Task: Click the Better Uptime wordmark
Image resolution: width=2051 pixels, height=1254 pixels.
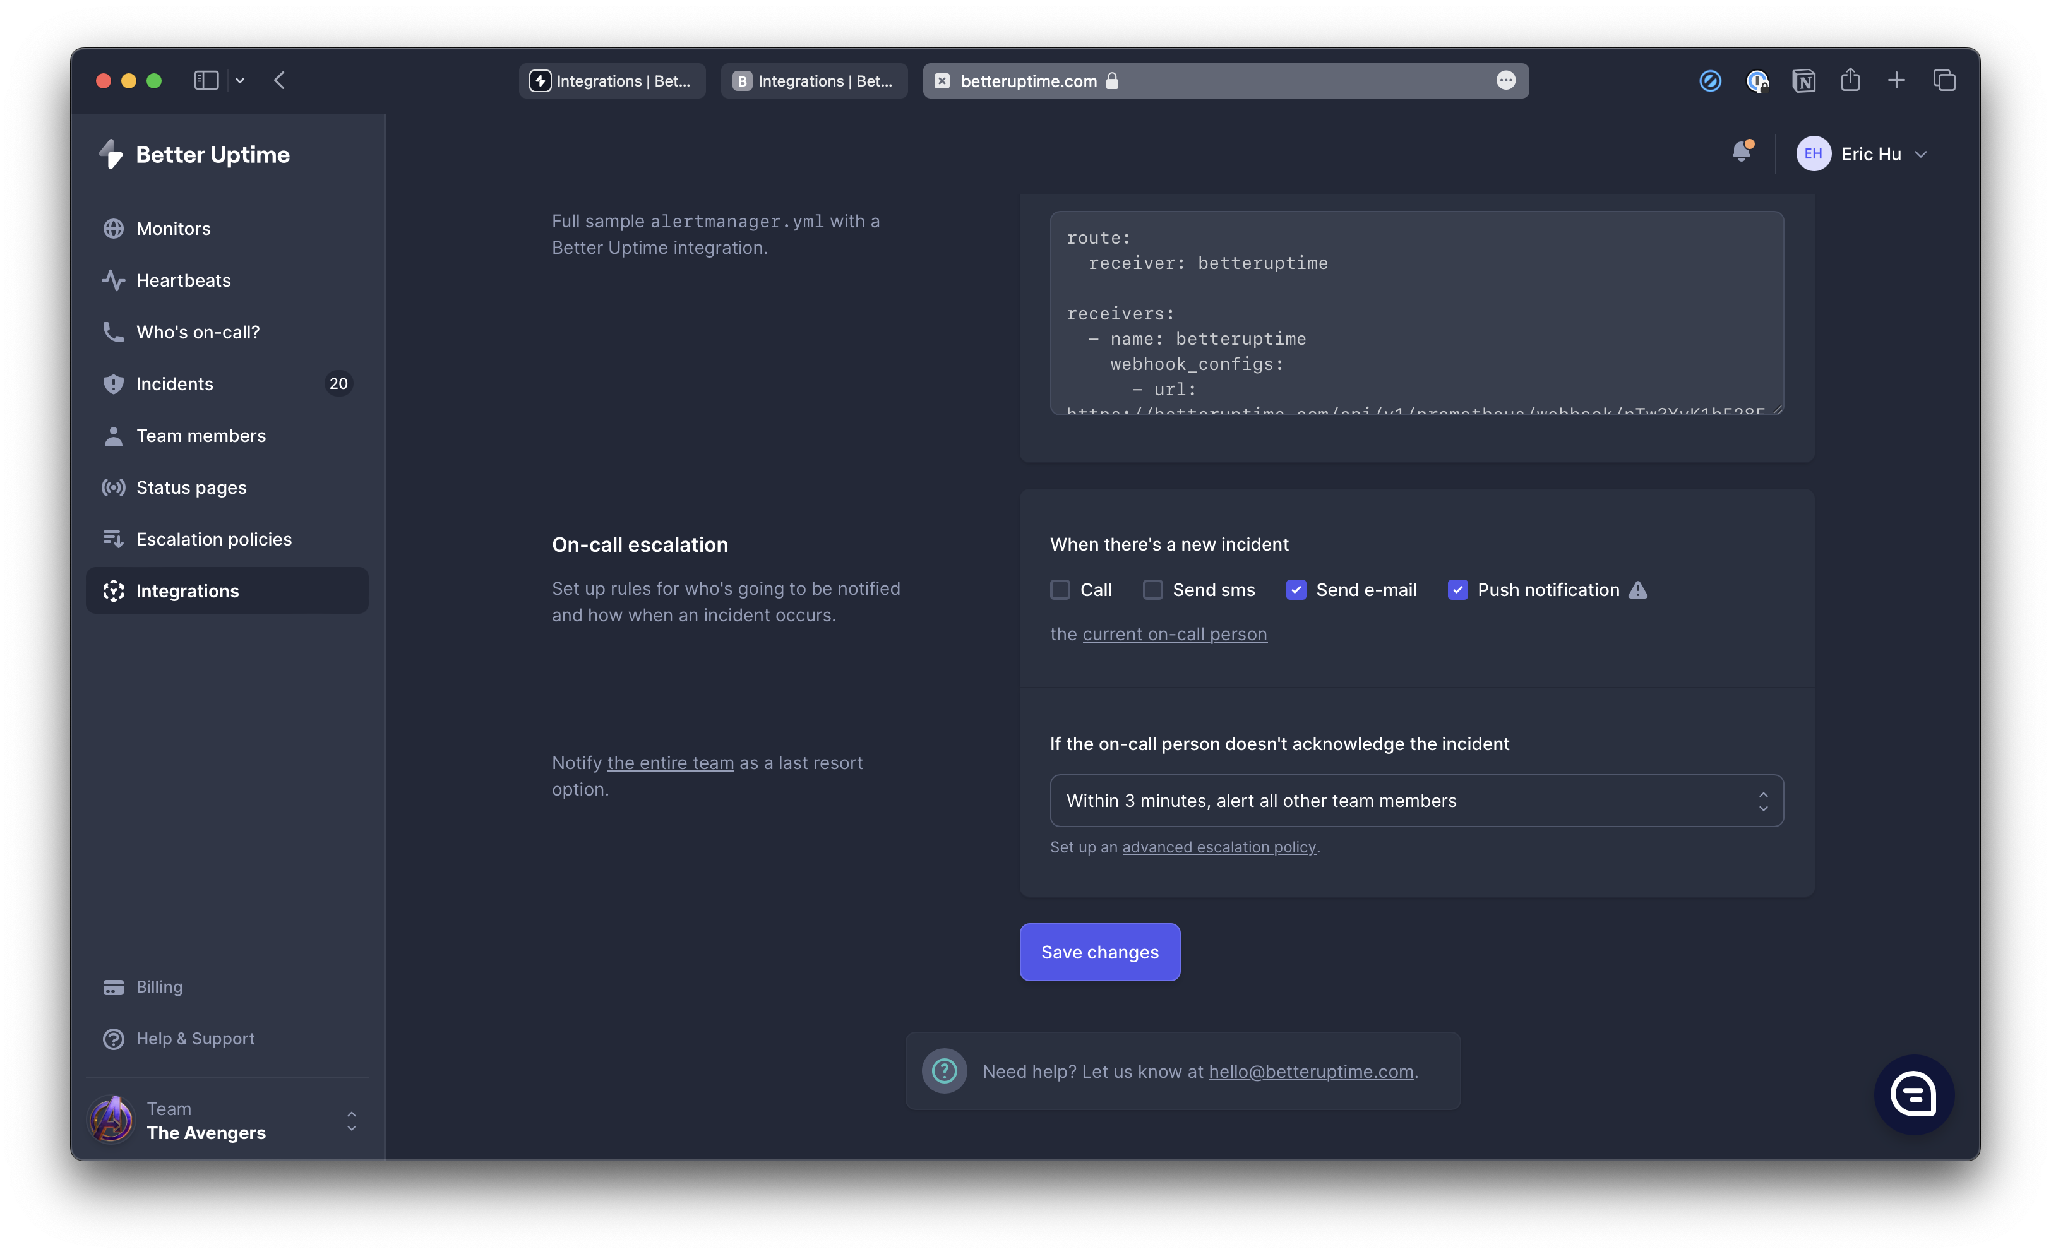Action: coord(212,155)
